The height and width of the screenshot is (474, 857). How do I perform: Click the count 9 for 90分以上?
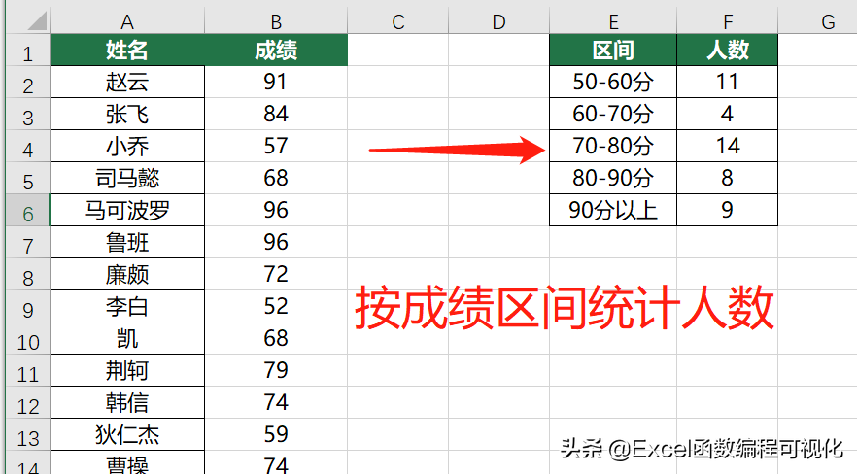[728, 210]
